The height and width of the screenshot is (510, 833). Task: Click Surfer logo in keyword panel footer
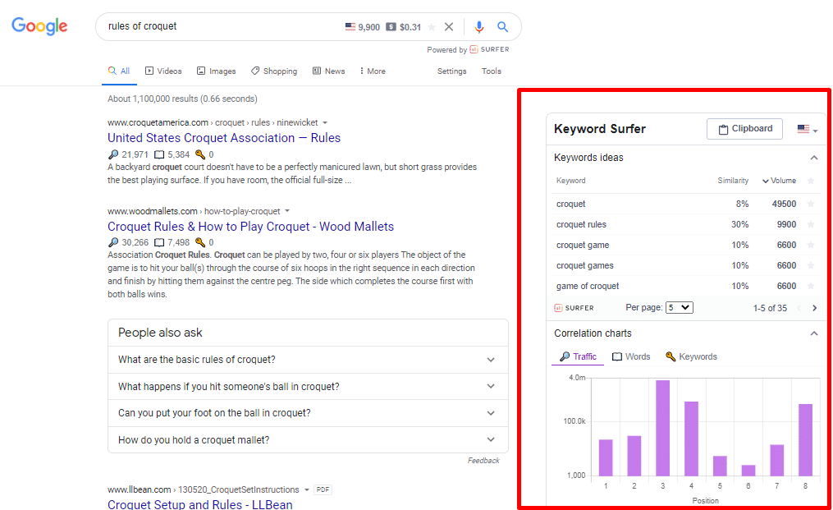[574, 308]
